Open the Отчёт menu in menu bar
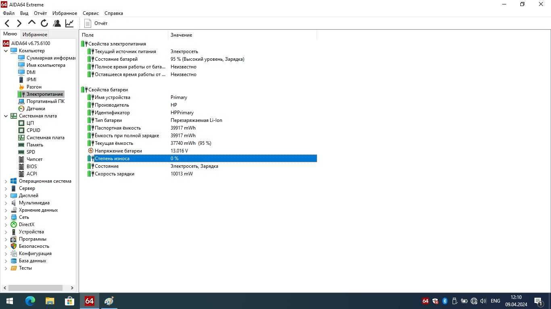 (40, 13)
